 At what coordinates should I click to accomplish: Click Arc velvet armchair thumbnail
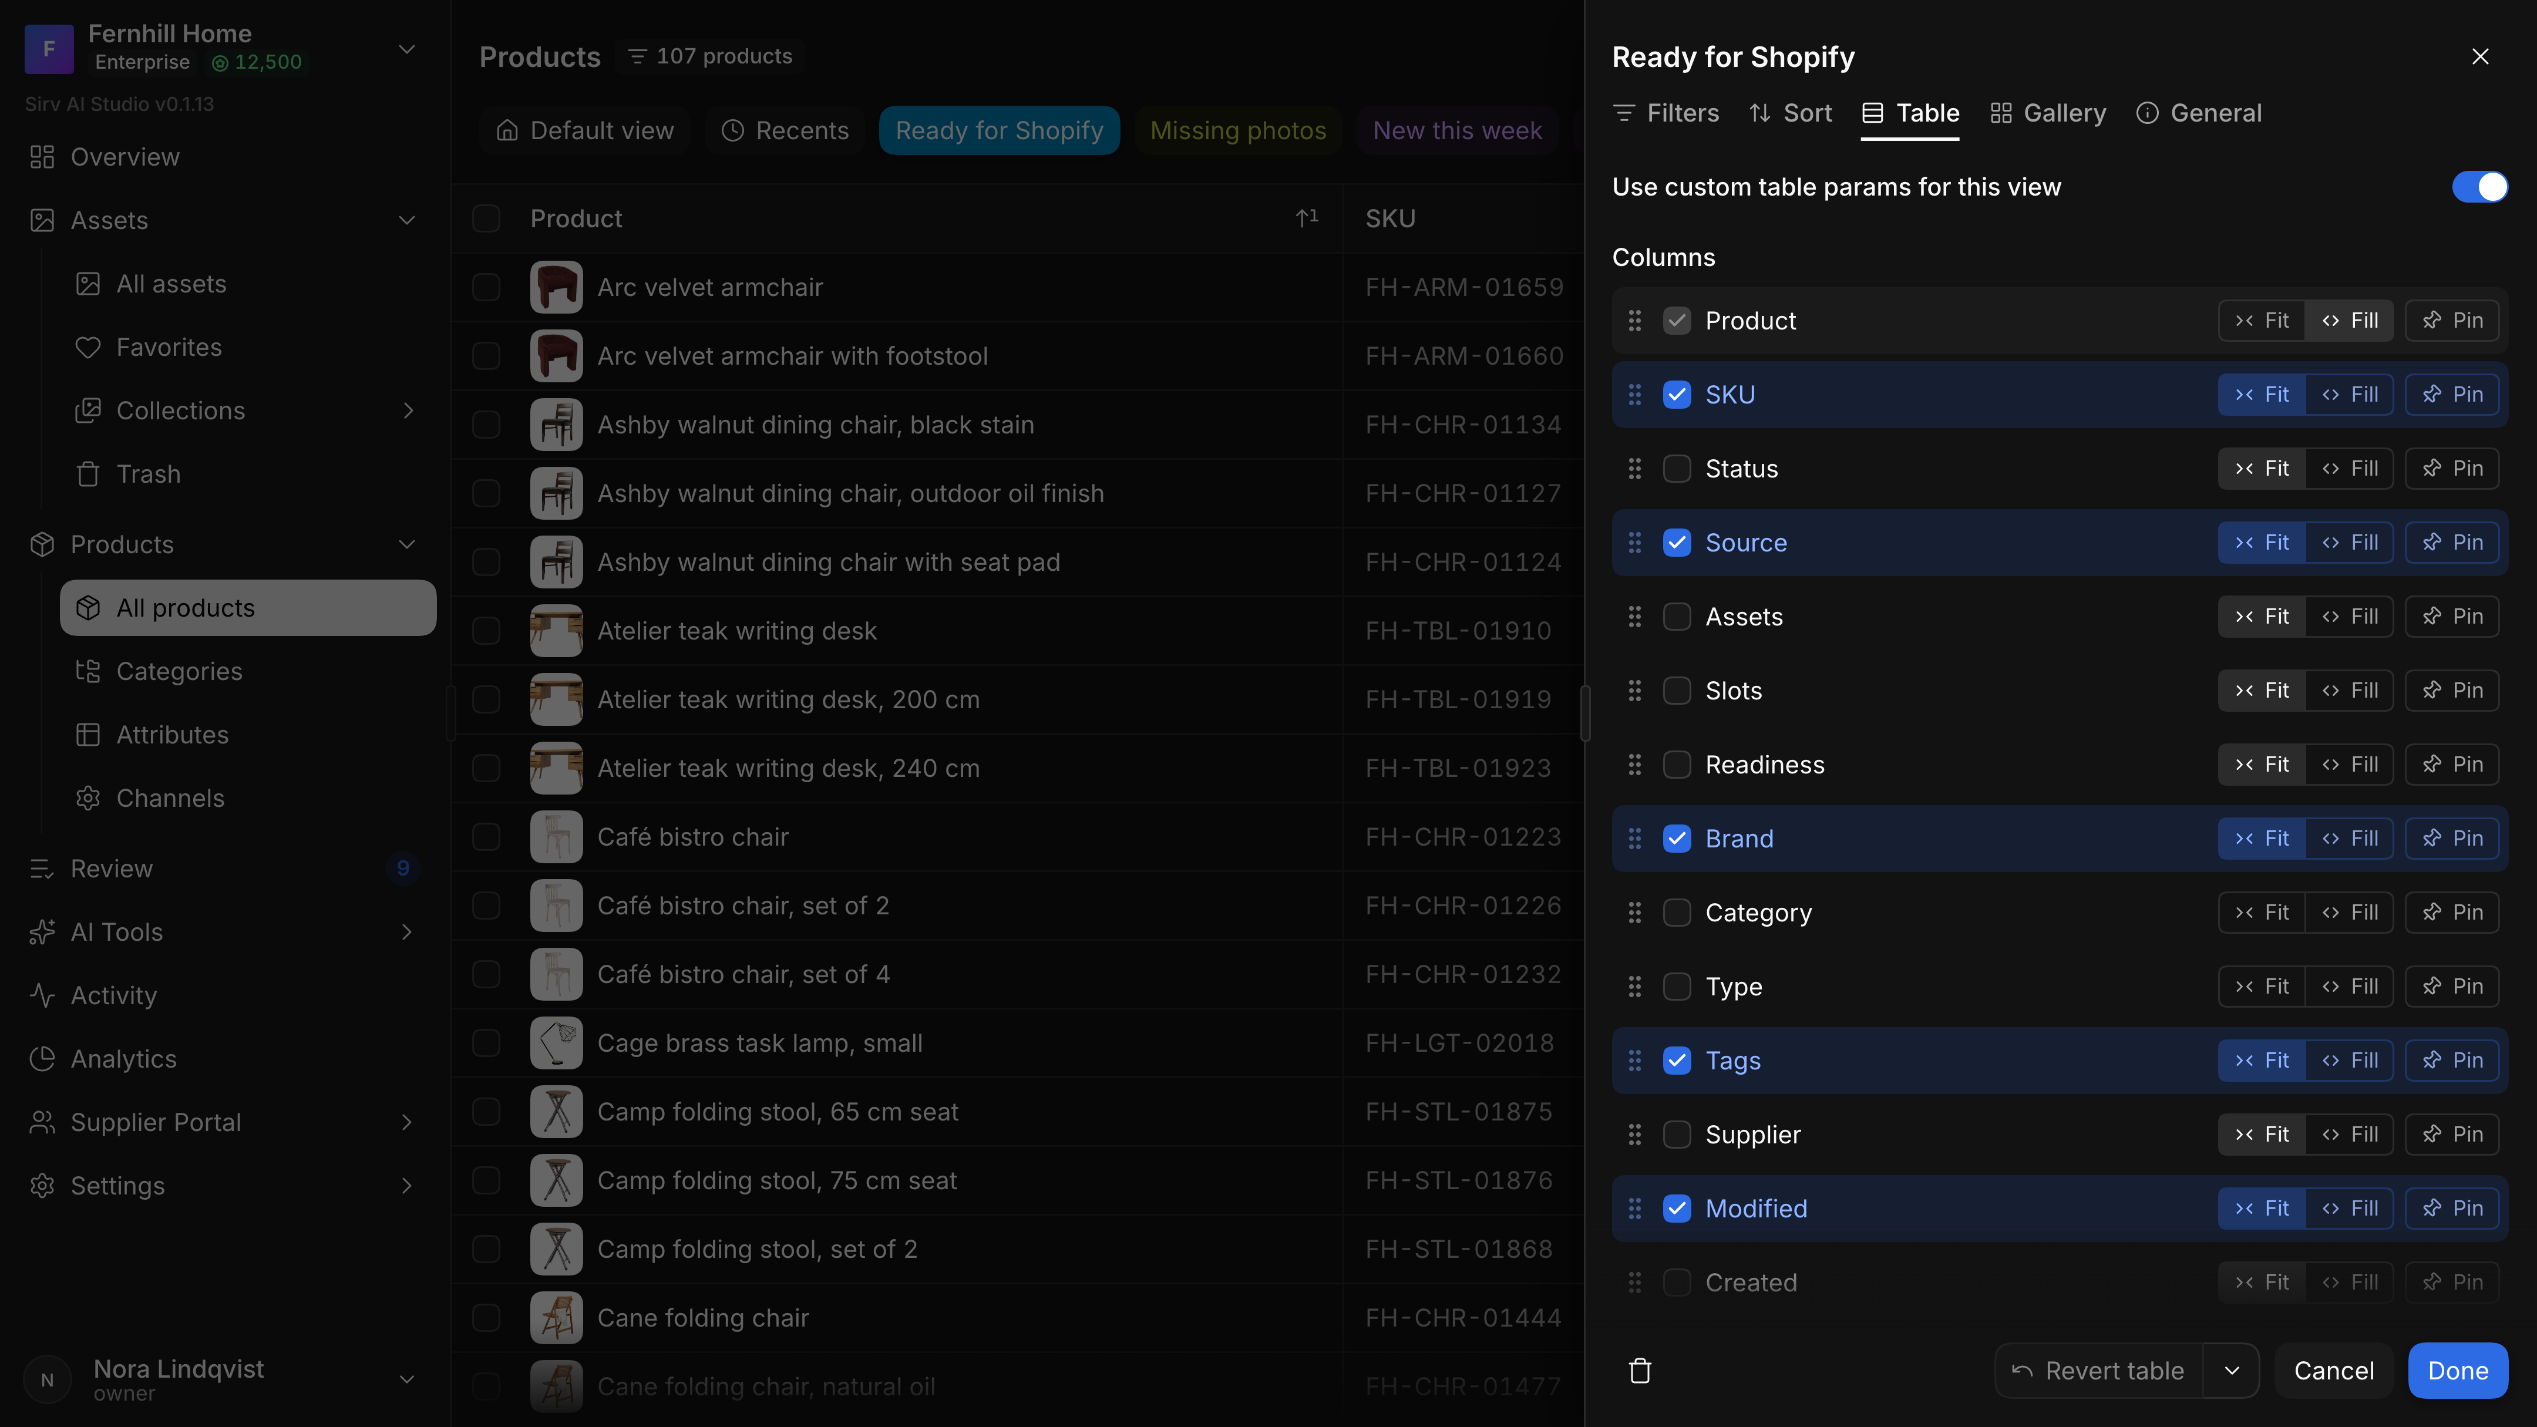click(557, 287)
